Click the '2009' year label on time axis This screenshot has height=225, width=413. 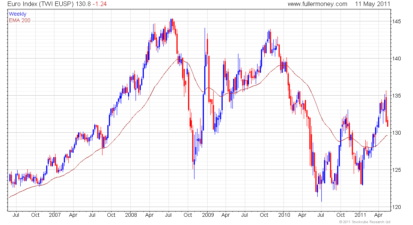click(x=208, y=215)
